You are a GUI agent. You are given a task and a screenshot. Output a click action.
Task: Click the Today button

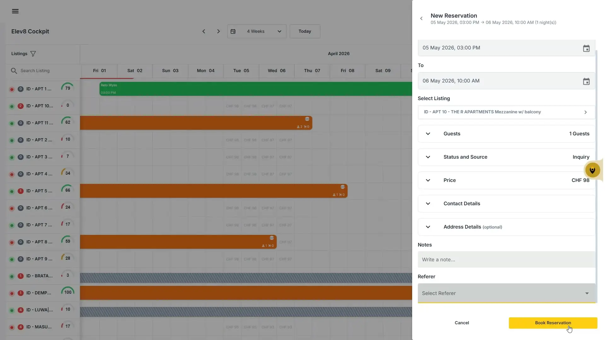pos(305,31)
